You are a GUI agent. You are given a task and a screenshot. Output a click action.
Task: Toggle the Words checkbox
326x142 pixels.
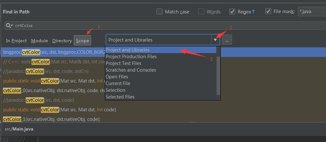(x=201, y=12)
